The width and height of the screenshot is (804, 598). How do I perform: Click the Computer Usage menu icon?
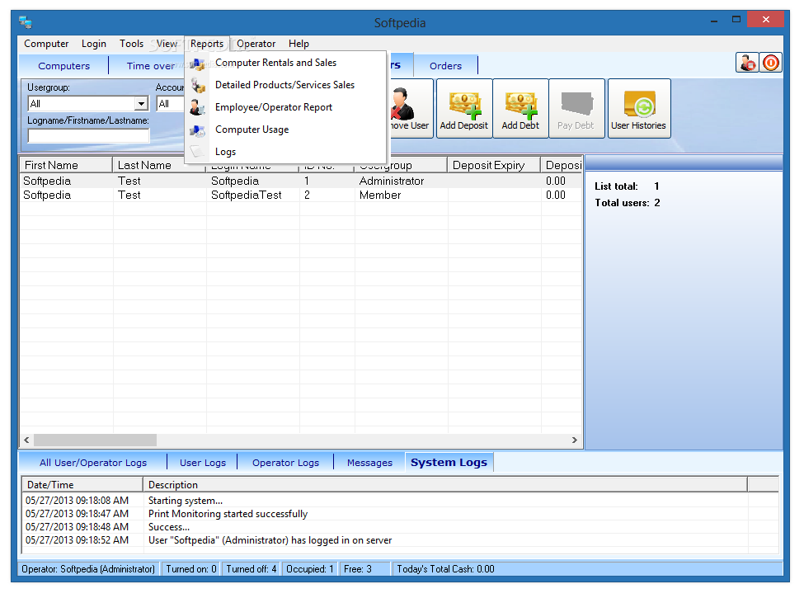pyautogui.click(x=197, y=130)
